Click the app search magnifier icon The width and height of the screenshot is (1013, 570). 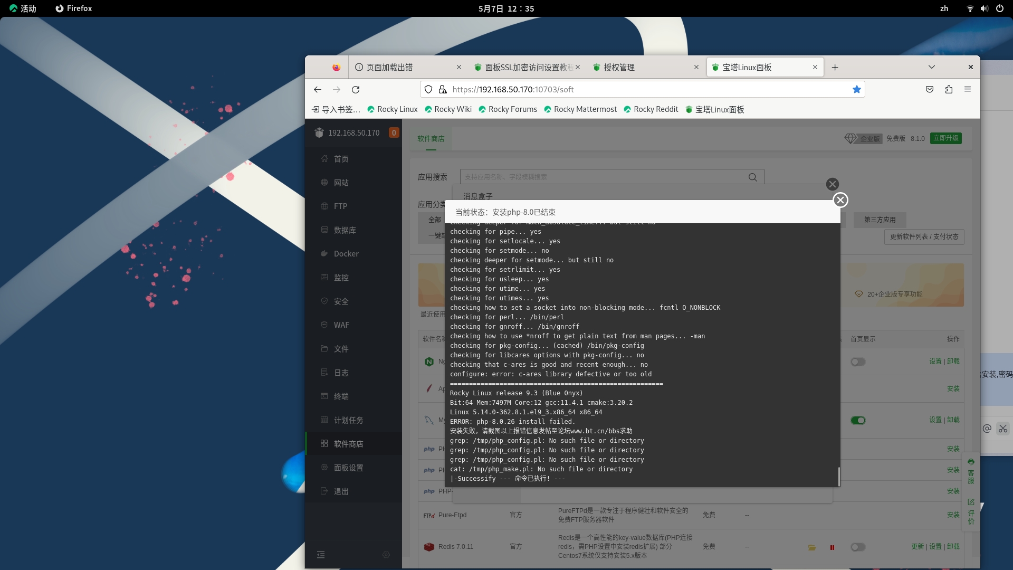753,177
